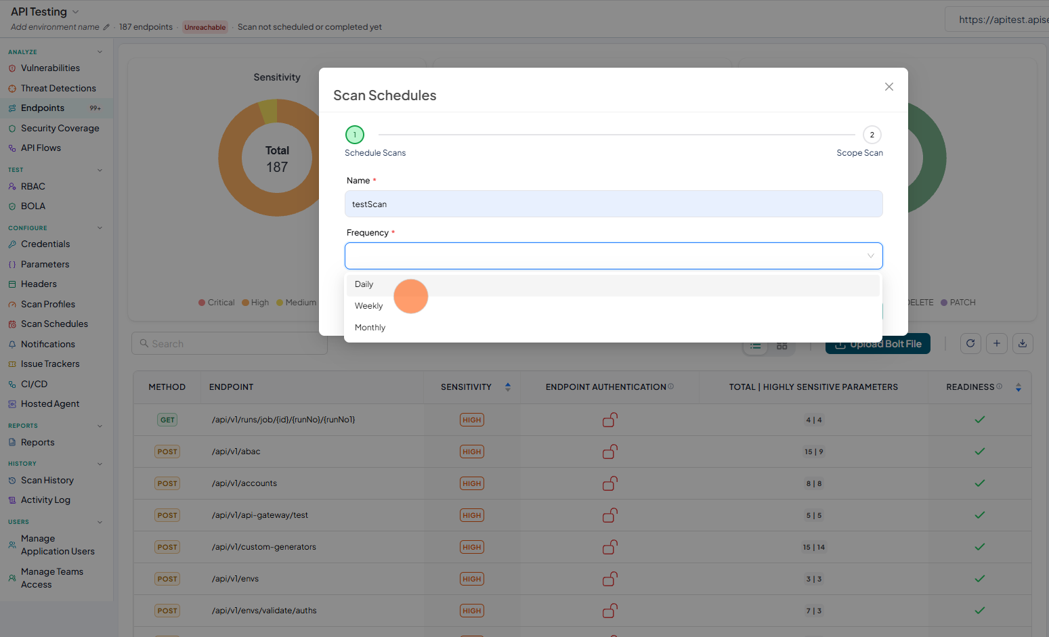
Task: Click the Readiness info icon
Action: click(1000, 387)
